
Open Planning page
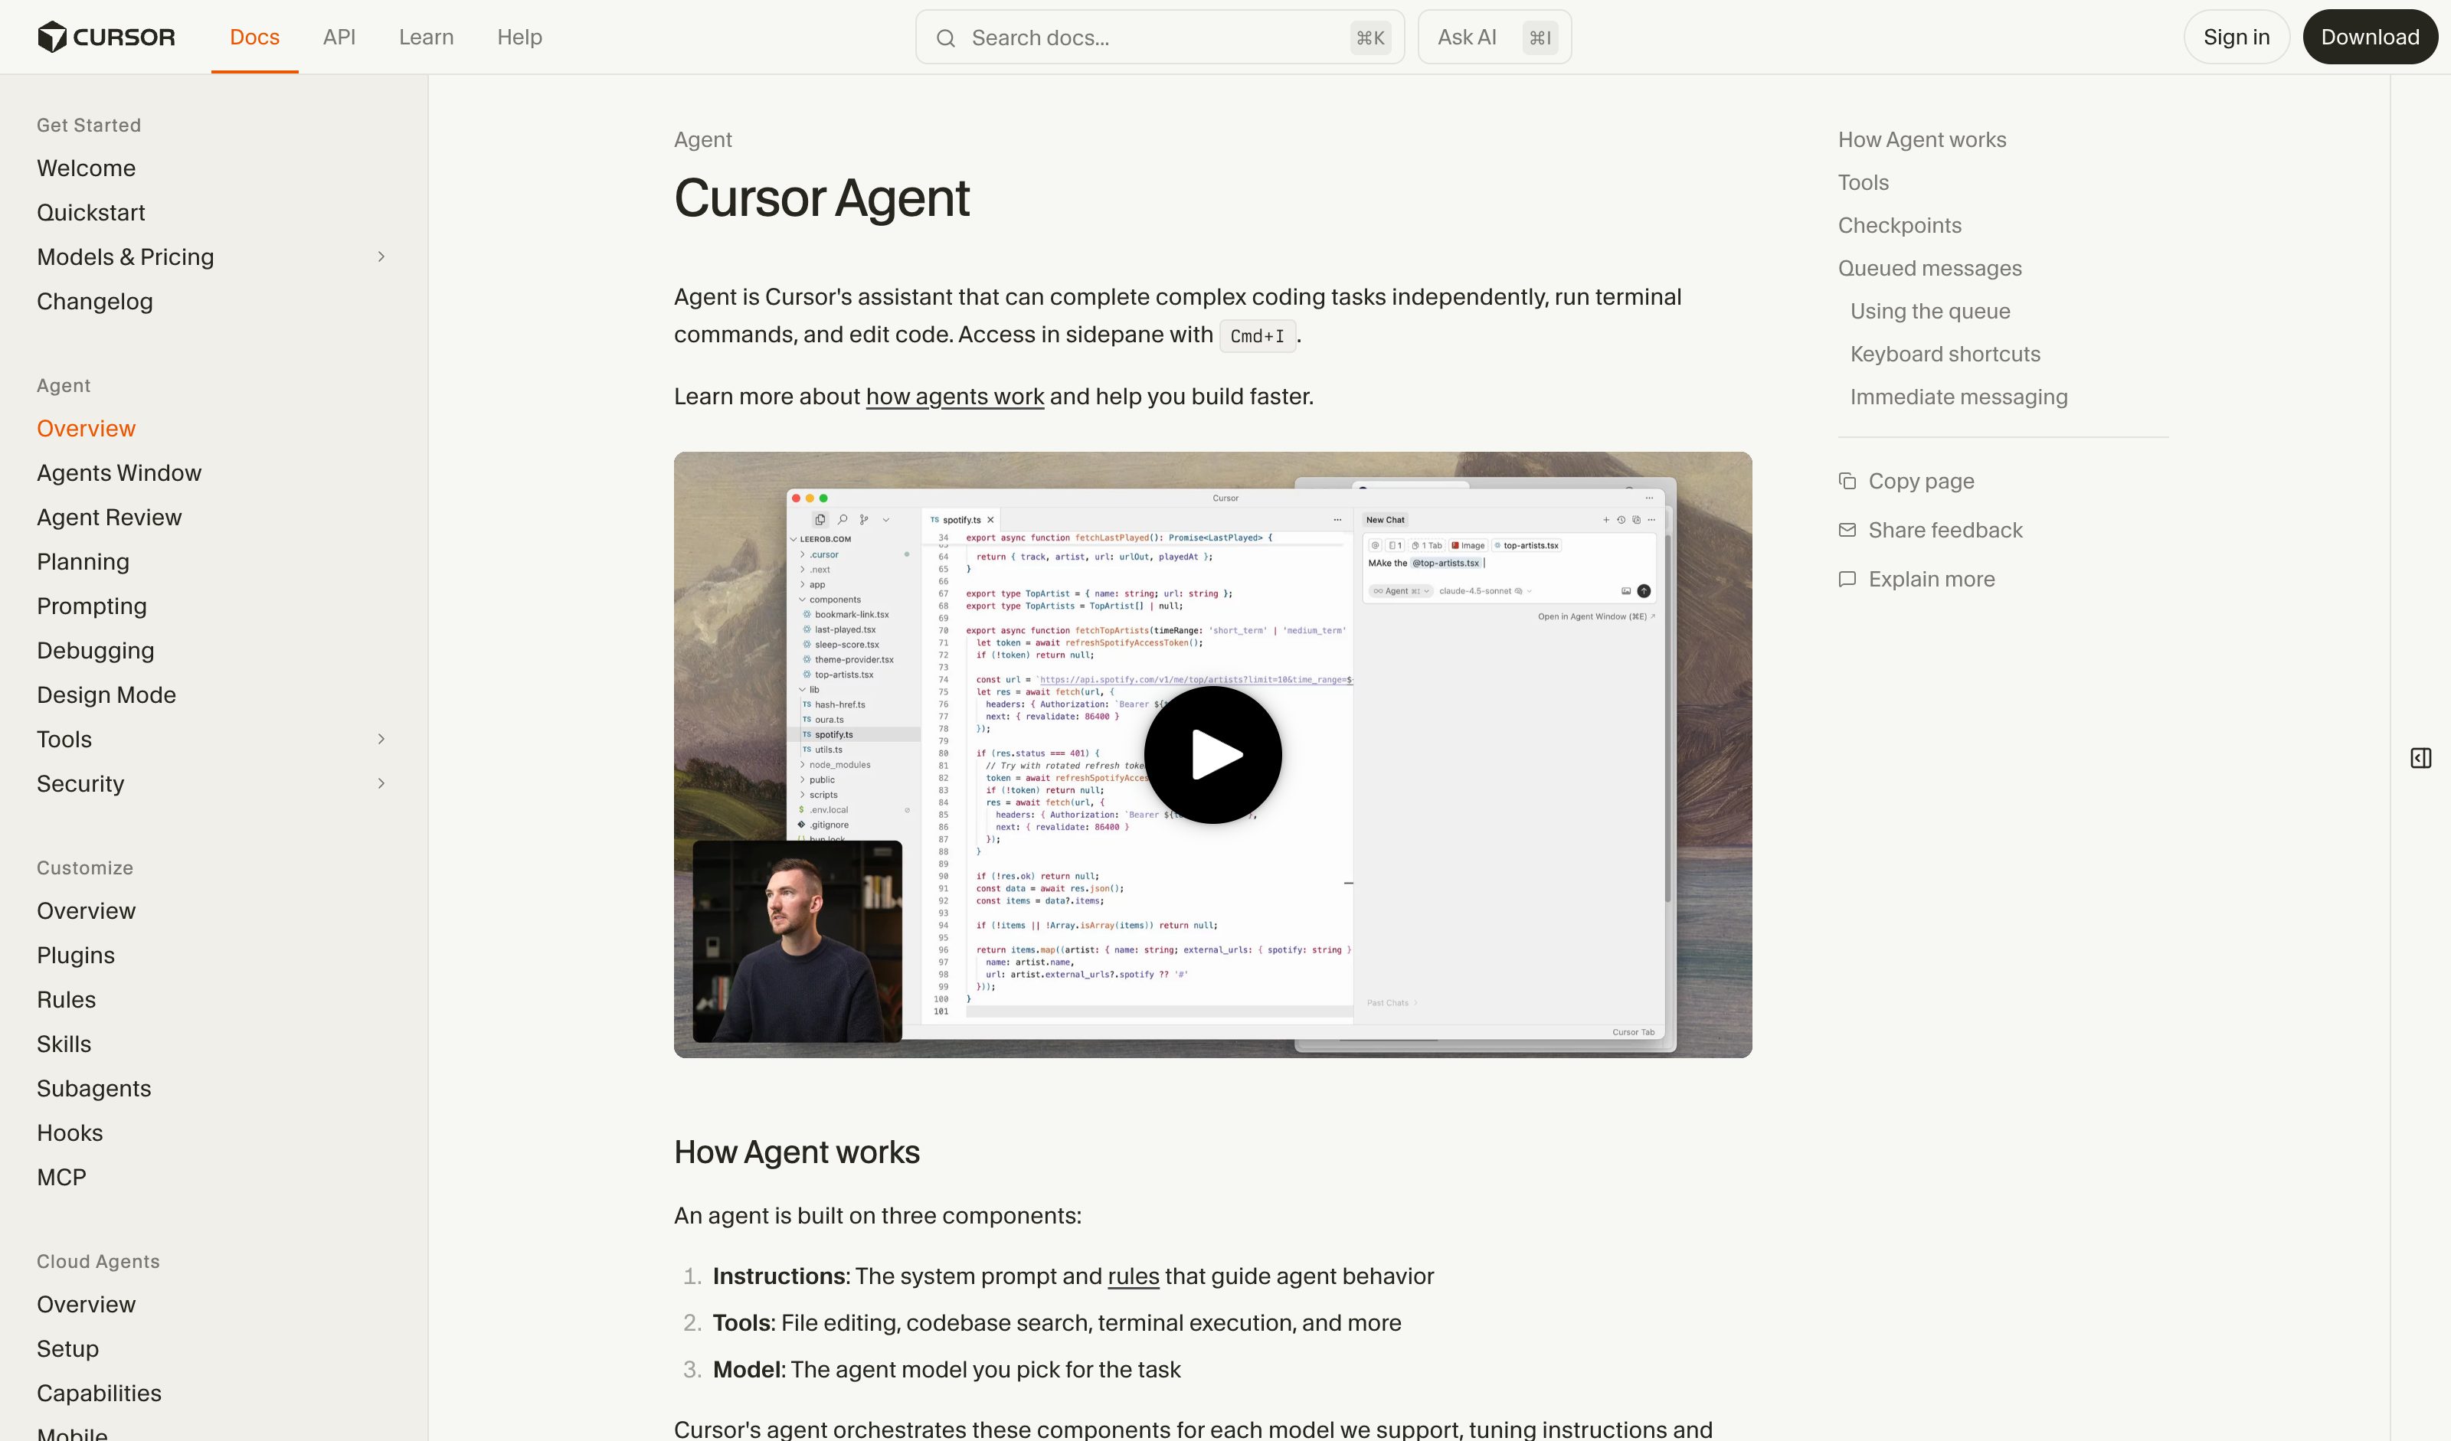(x=83, y=562)
